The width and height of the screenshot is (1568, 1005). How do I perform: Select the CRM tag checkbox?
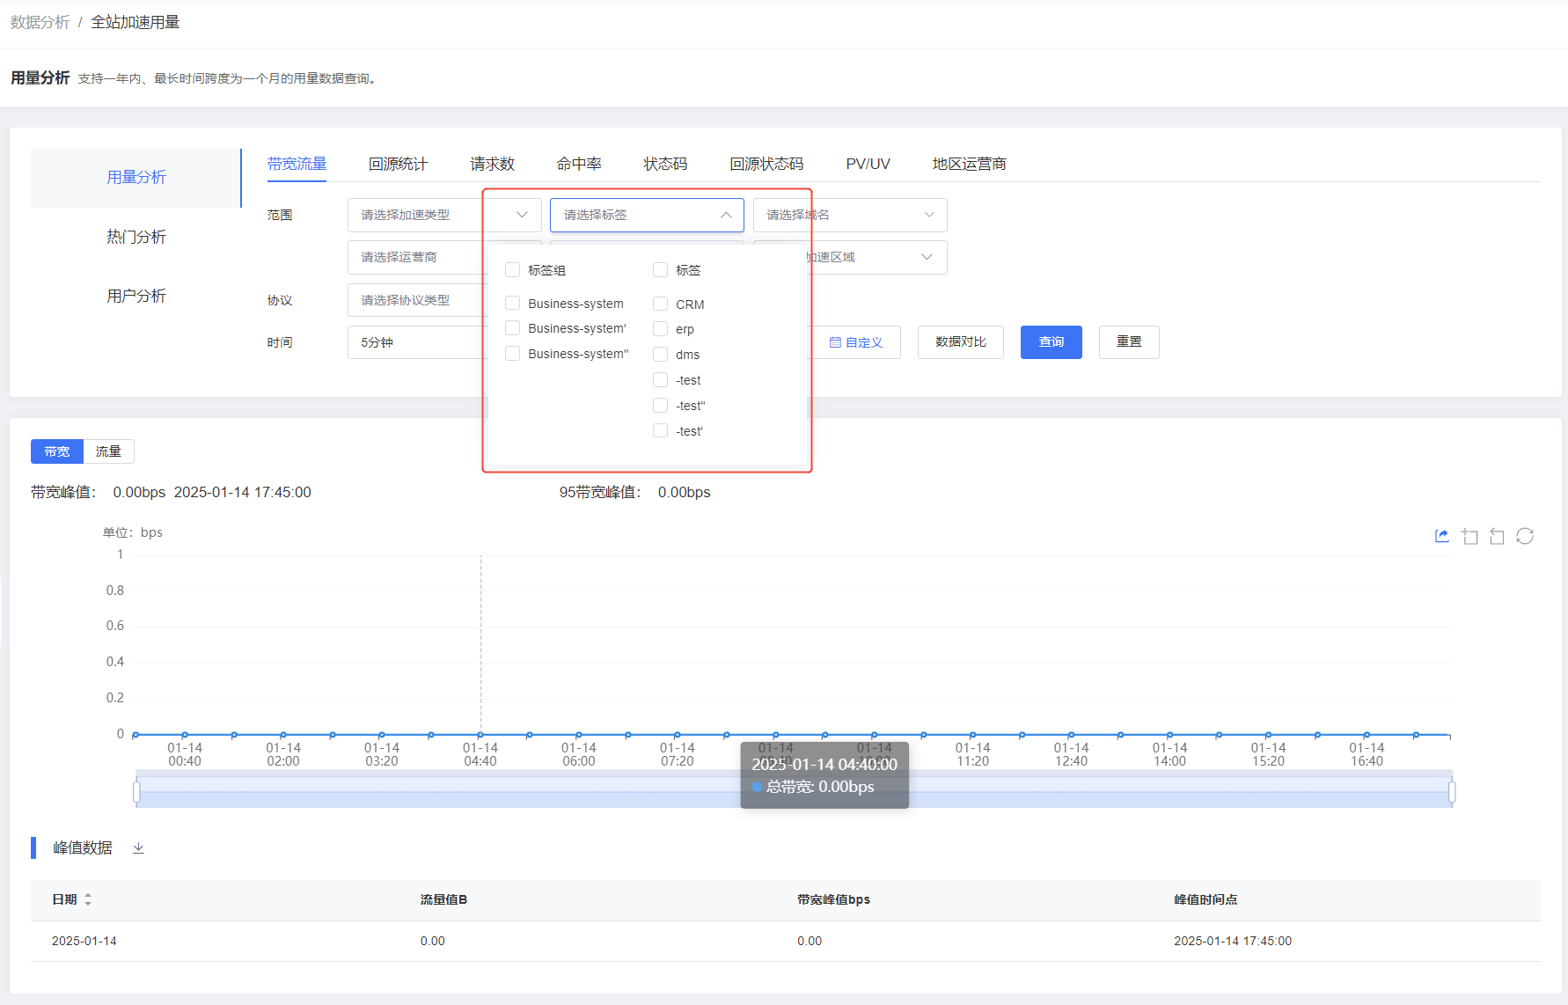(x=660, y=304)
